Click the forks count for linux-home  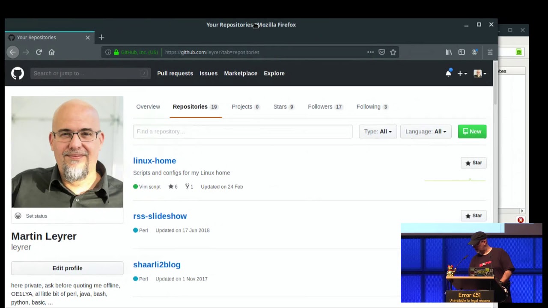189,187
